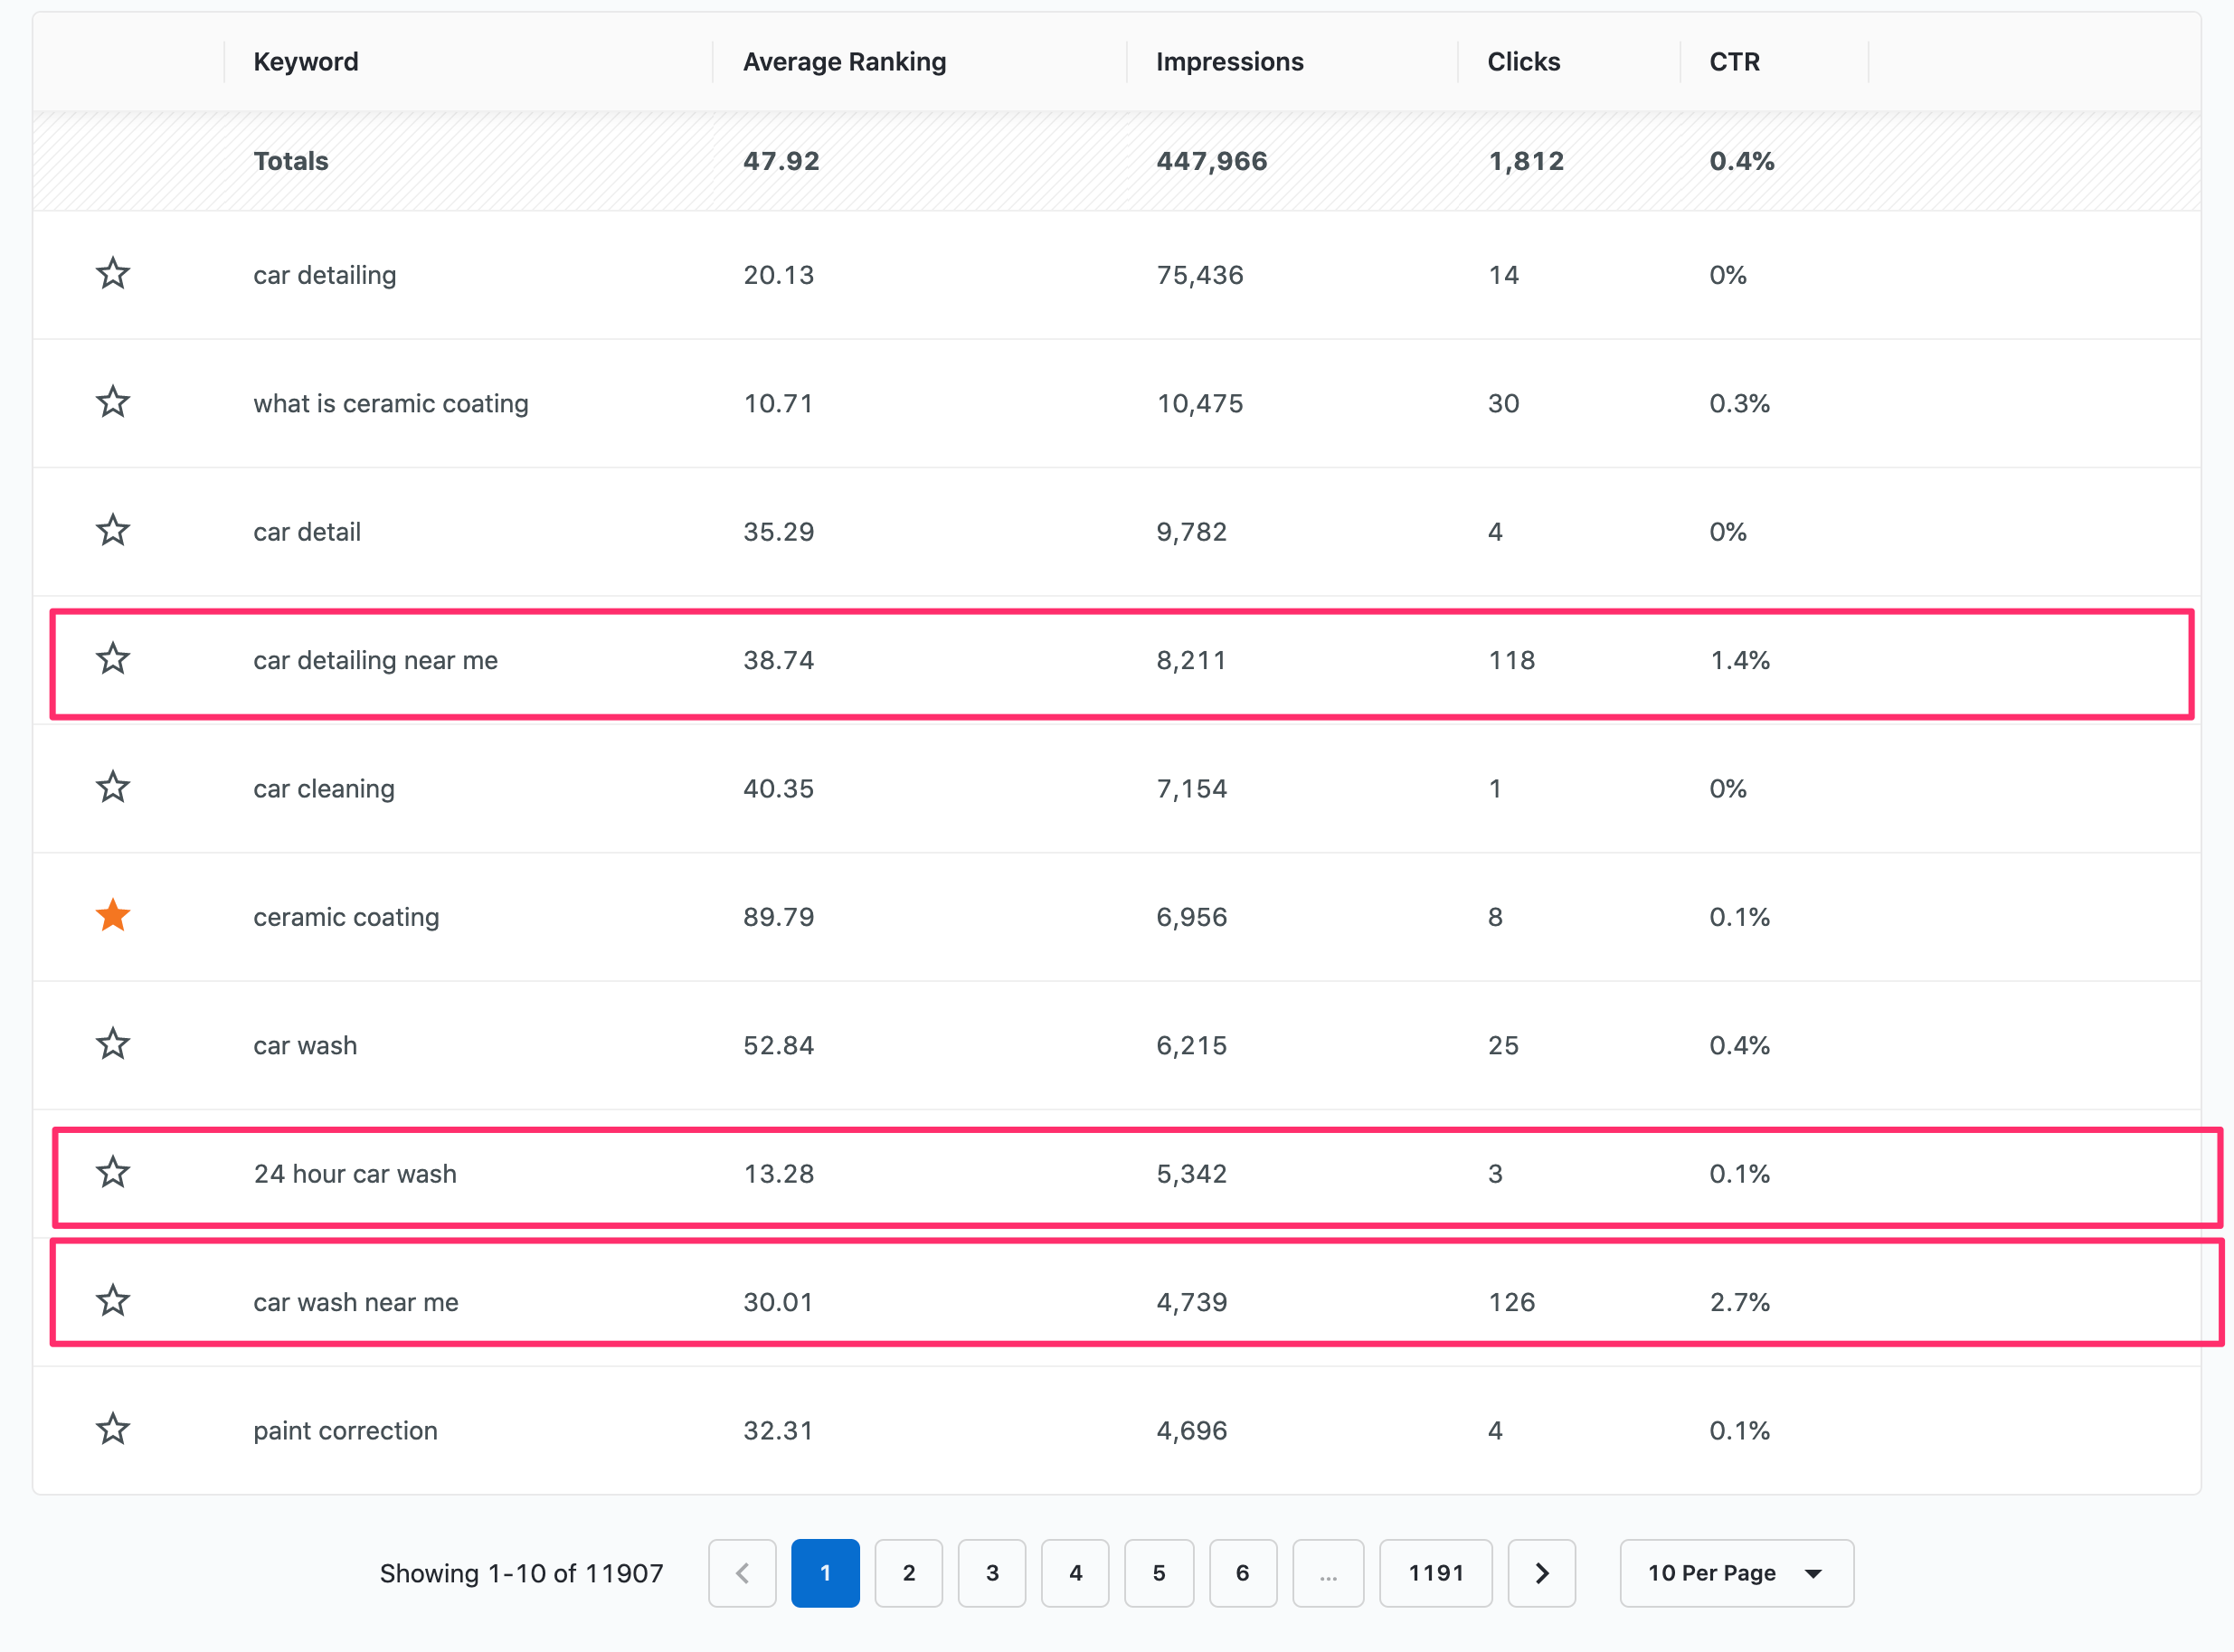The image size is (2234, 1652).
Task: Favorite the '24 hour car wash' keyword
Action: (x=113, y=1172)
